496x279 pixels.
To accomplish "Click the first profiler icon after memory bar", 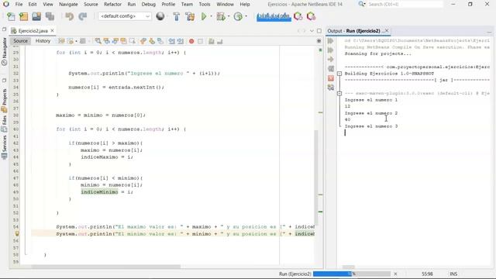I will [x=298, y=16].
